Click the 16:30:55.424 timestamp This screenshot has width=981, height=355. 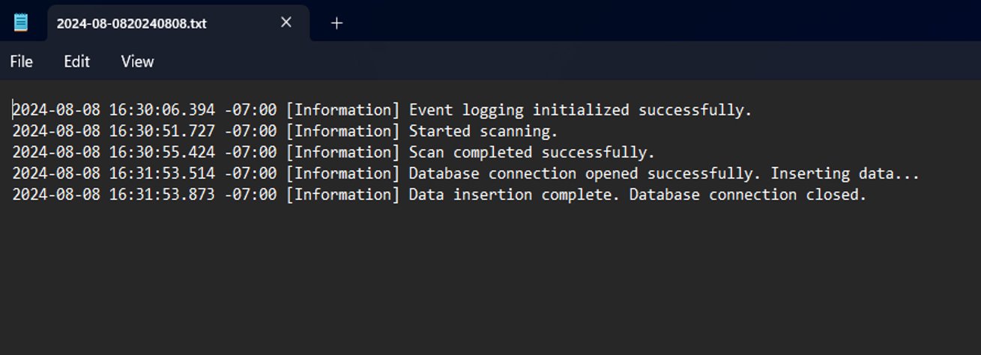click(162, 153)
